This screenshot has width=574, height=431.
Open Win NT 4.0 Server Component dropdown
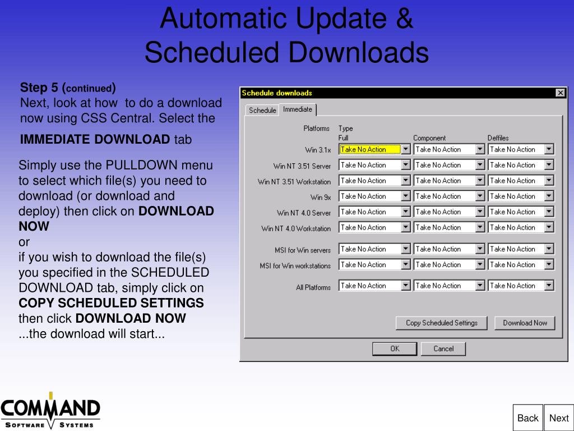[x=449, y=212]
